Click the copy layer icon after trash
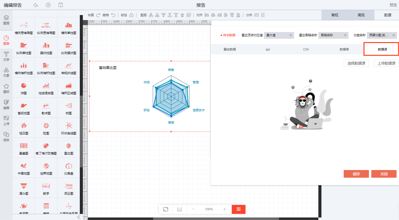This screenshot has width=399, height=220. (x=189, y=15)
